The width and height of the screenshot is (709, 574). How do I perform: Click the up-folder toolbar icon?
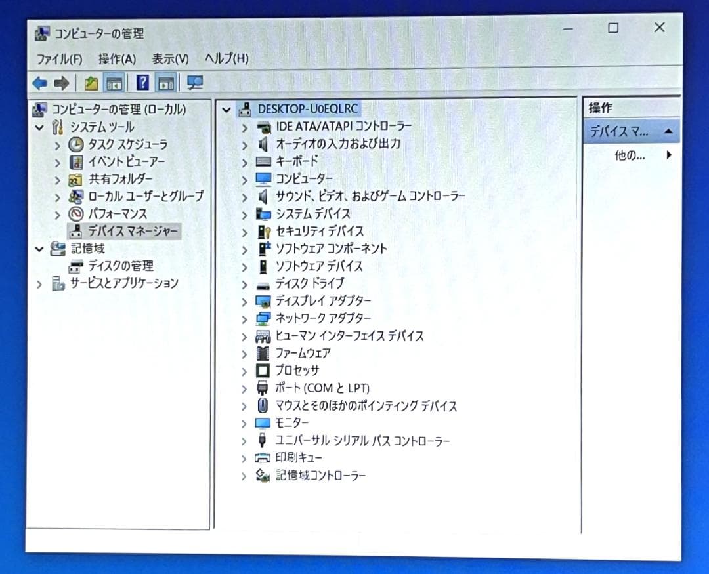92,83
